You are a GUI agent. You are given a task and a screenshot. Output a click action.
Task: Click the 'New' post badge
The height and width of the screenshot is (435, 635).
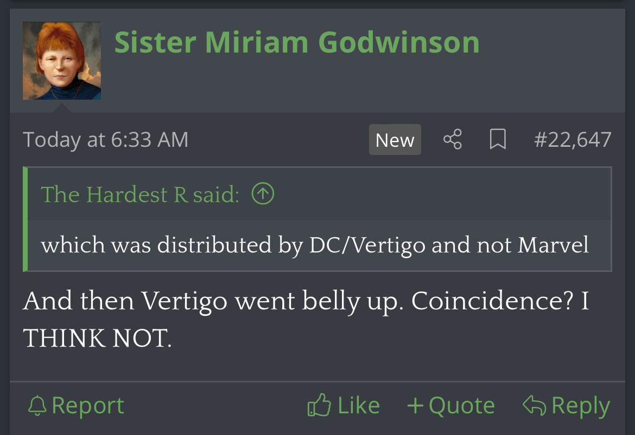(x=395, y=139)
